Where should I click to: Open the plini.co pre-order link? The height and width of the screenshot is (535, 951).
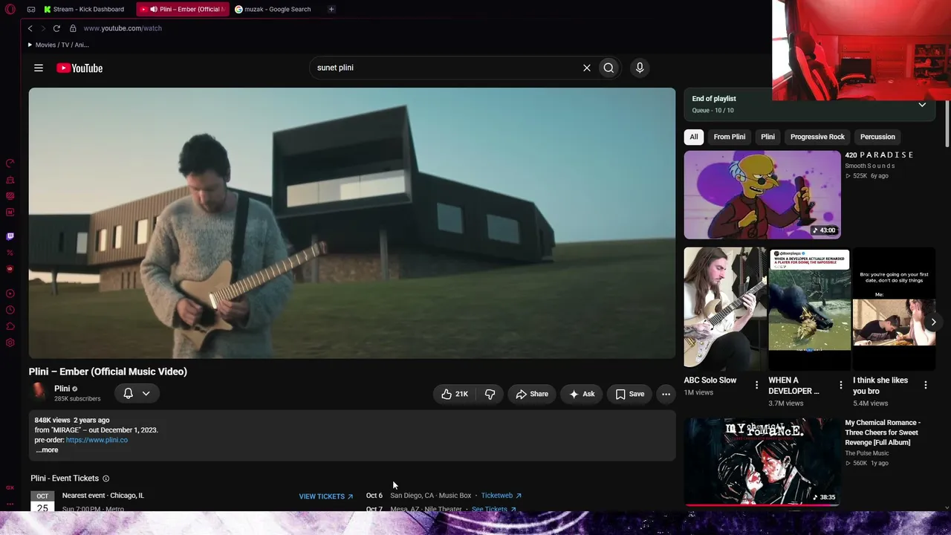pyautogui.click(x=97, y=440)
